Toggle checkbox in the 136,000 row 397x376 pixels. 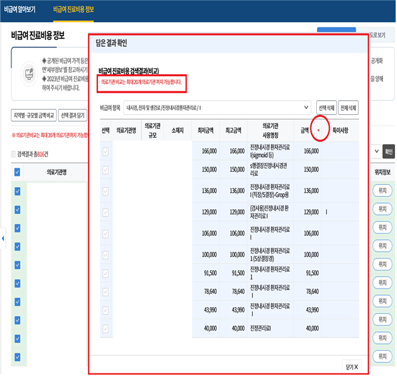click(x=105, y=191)
